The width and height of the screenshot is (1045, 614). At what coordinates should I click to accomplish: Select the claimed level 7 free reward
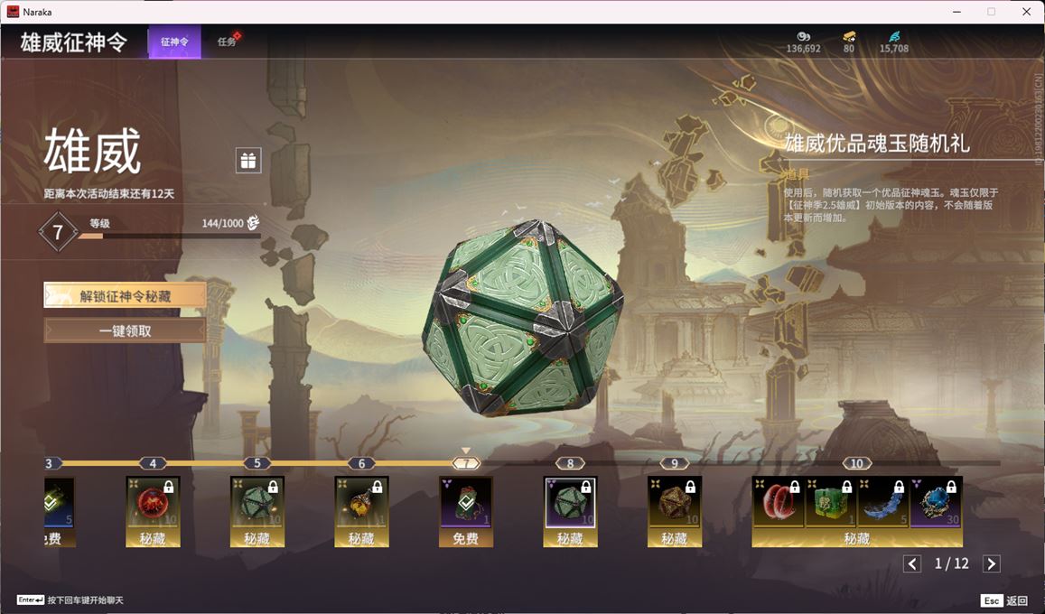pos(466,511)
